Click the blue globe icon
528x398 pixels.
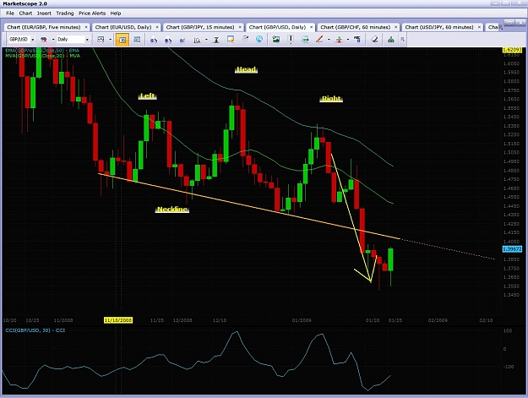[259, 39]
